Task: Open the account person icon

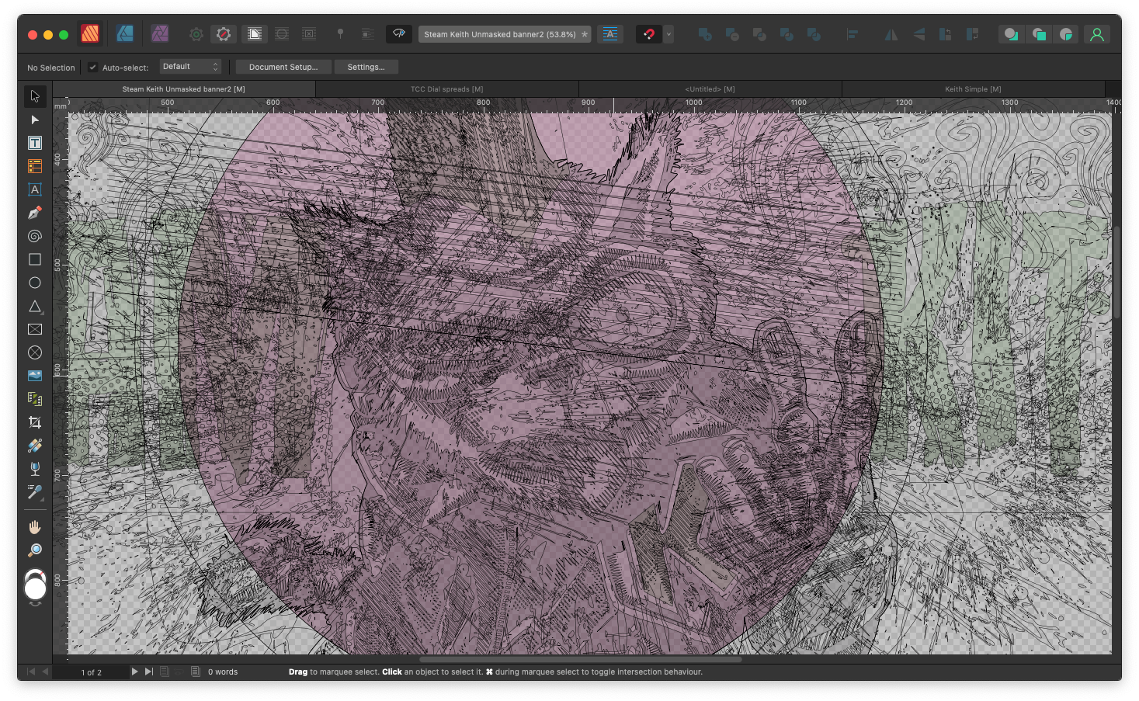Action: pos(1097,34)
